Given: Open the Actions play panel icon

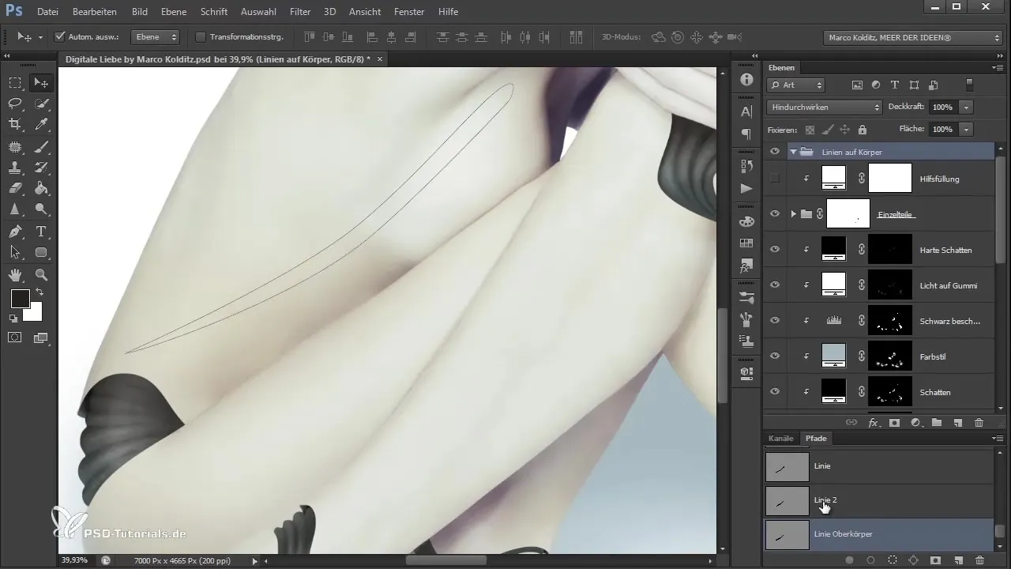Looking at the screenshot, I should [x=746, y=188].
